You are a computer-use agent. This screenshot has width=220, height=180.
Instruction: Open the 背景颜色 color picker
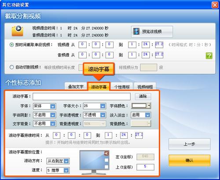141,124
